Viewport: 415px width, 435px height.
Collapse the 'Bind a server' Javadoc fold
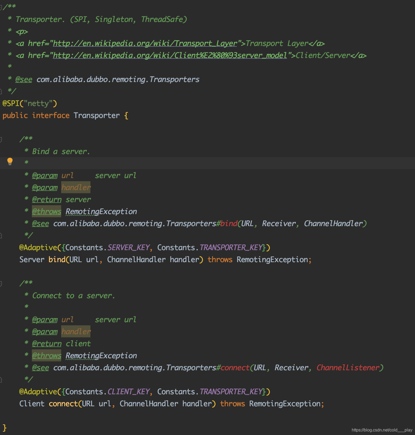[x=1, y=139]
